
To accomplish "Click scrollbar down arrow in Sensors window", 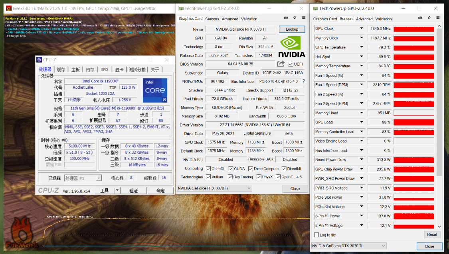I will pos(439,227).
